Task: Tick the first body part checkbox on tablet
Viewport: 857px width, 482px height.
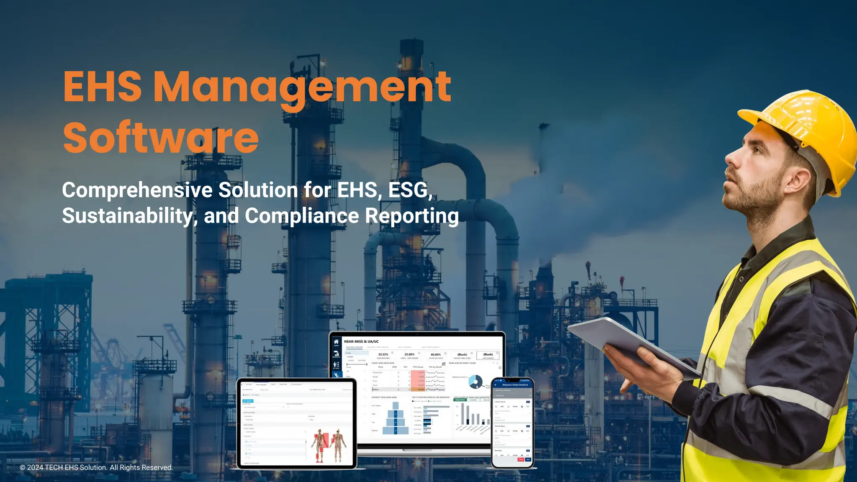Action: (x=246, y=442)
